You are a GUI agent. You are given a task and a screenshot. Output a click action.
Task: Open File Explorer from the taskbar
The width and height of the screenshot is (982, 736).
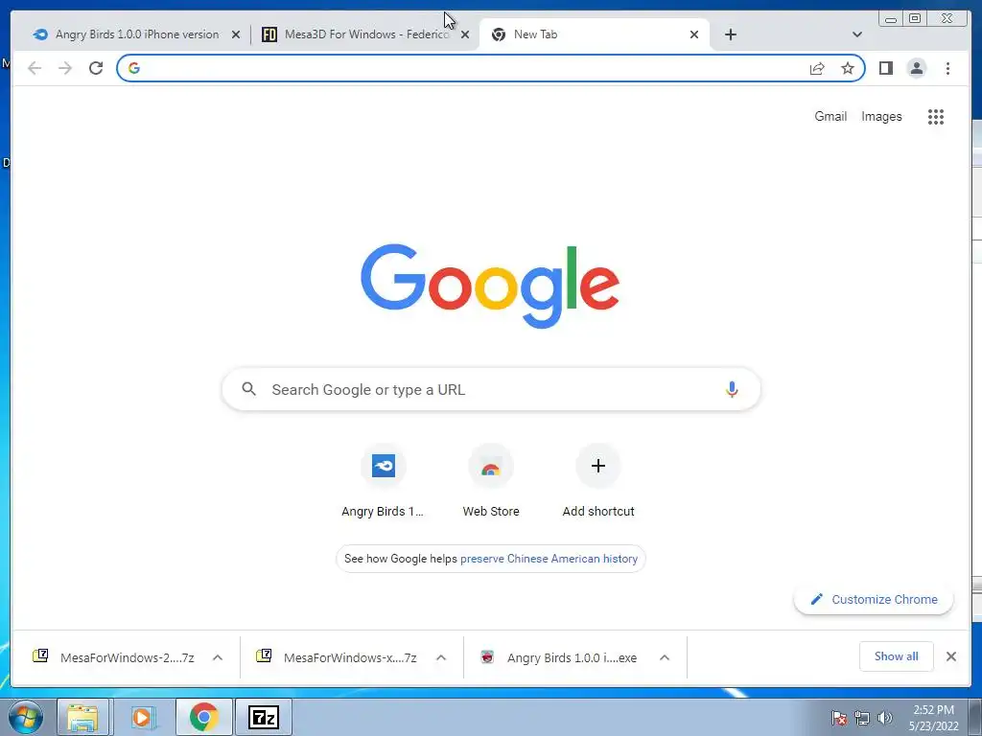82,717
